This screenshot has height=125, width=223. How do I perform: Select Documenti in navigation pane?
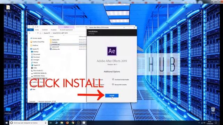(37, 55)
